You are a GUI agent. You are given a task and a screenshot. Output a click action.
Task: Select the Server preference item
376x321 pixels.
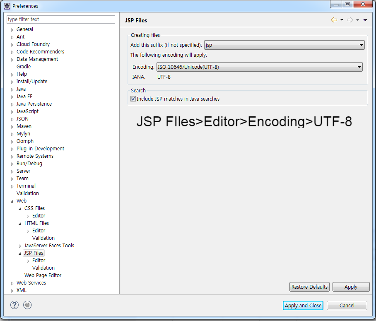coord(23,171)
